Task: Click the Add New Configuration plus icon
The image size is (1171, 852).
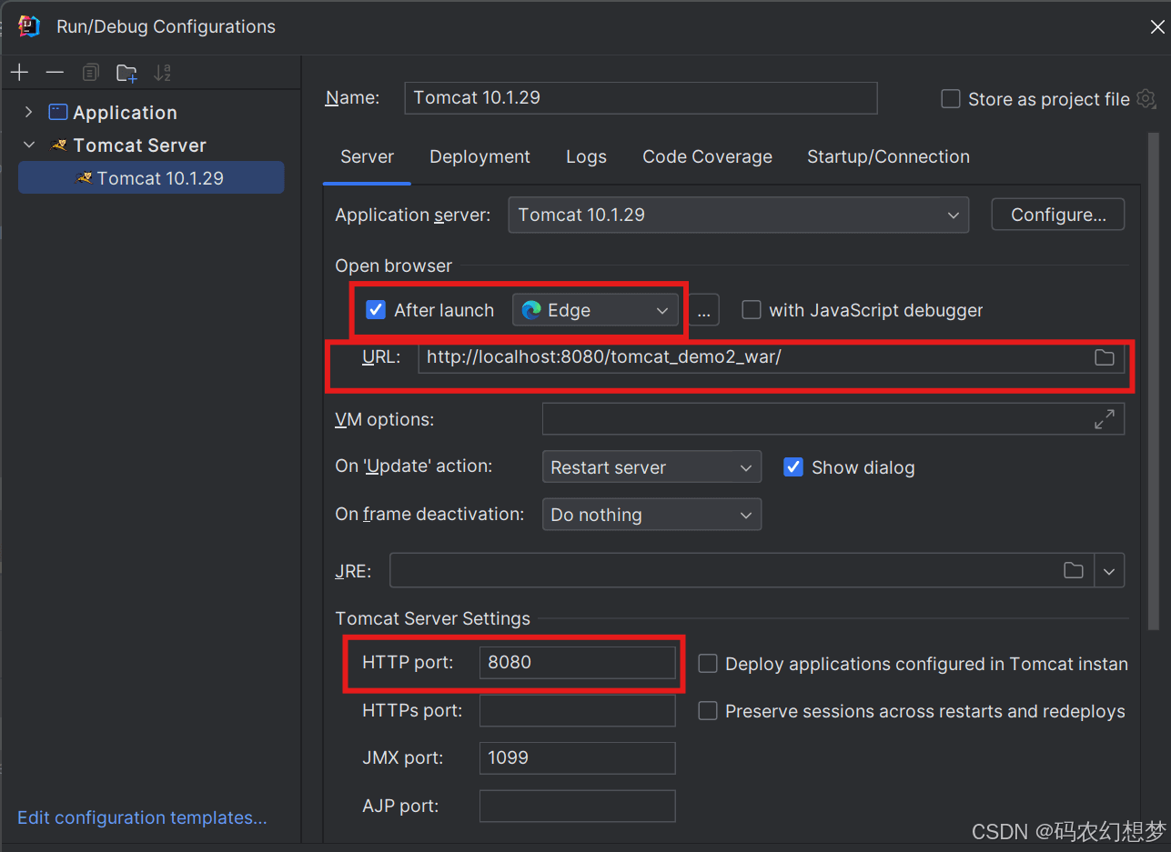Action: click(19, 73)
